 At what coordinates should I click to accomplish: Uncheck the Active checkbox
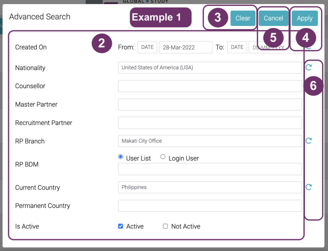(121, 226)
